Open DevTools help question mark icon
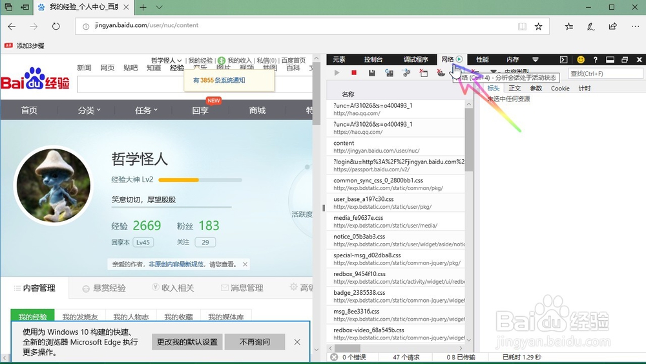 (x=596, y=59)
